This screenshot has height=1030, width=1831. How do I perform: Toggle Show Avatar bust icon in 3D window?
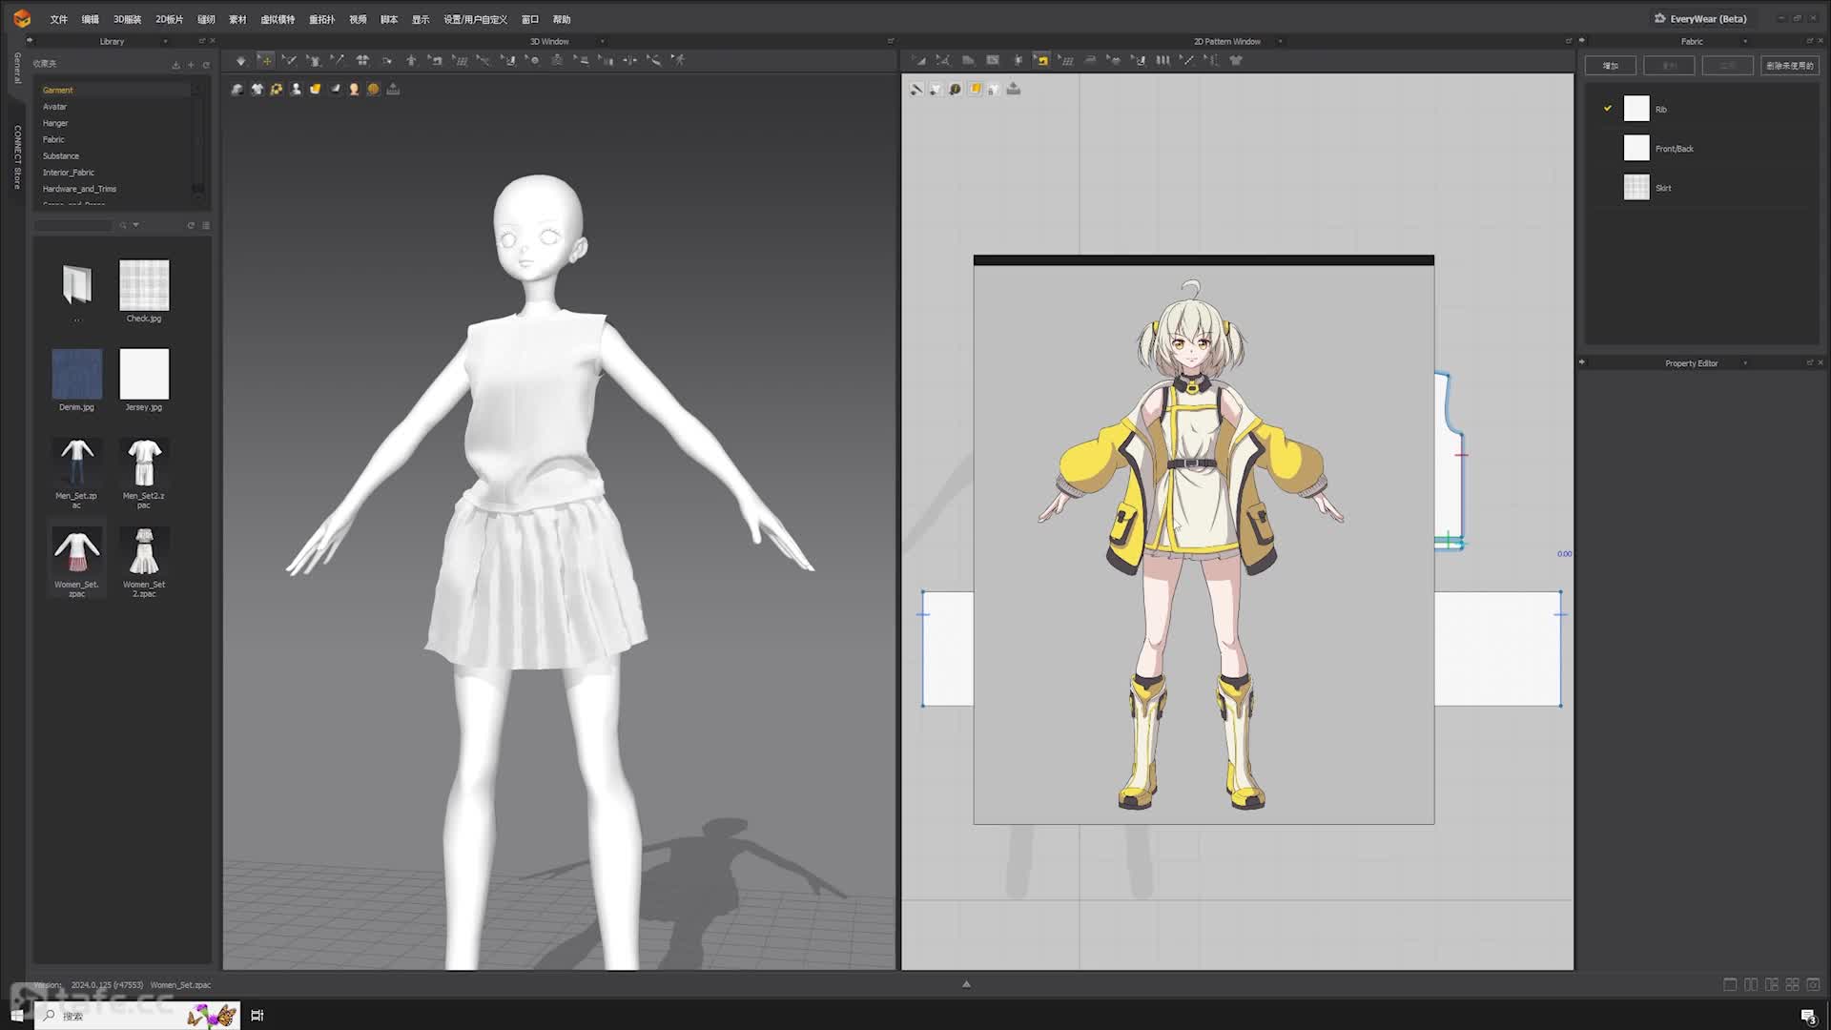click(296, 90)
